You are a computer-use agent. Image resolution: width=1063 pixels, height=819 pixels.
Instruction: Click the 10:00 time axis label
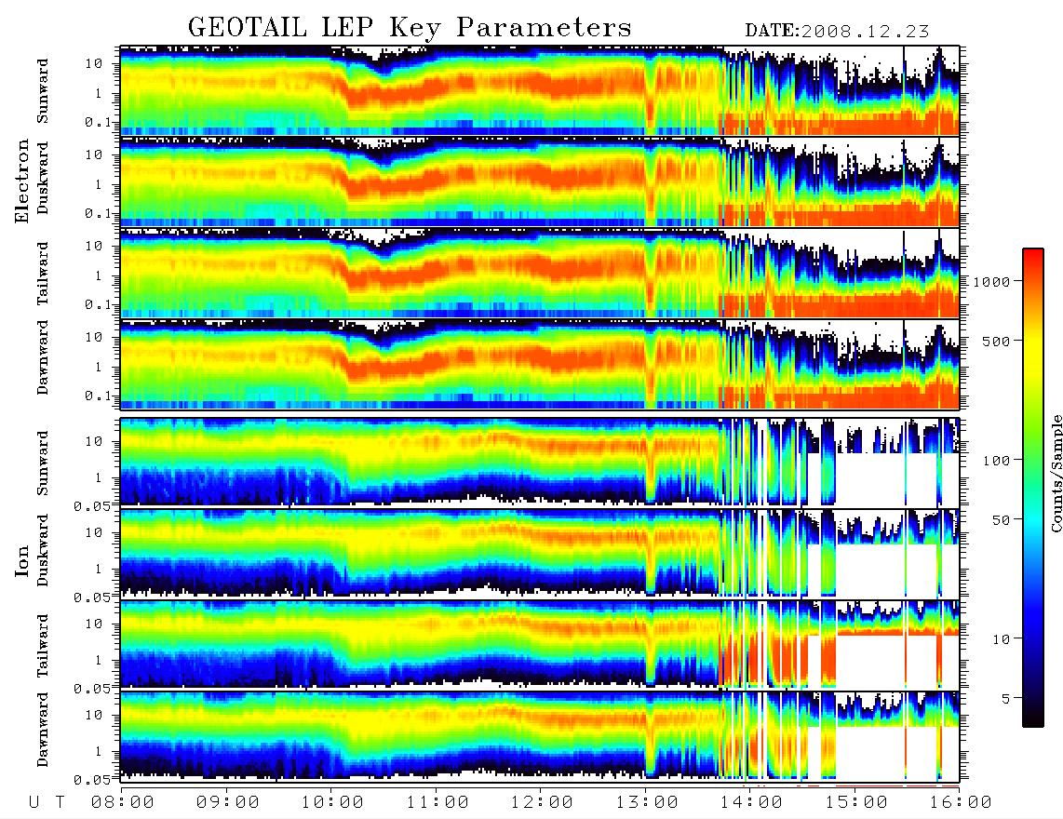(x=333, y=802)
